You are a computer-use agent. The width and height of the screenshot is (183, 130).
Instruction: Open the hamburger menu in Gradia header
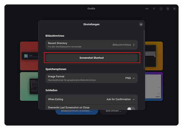point(154,9)
